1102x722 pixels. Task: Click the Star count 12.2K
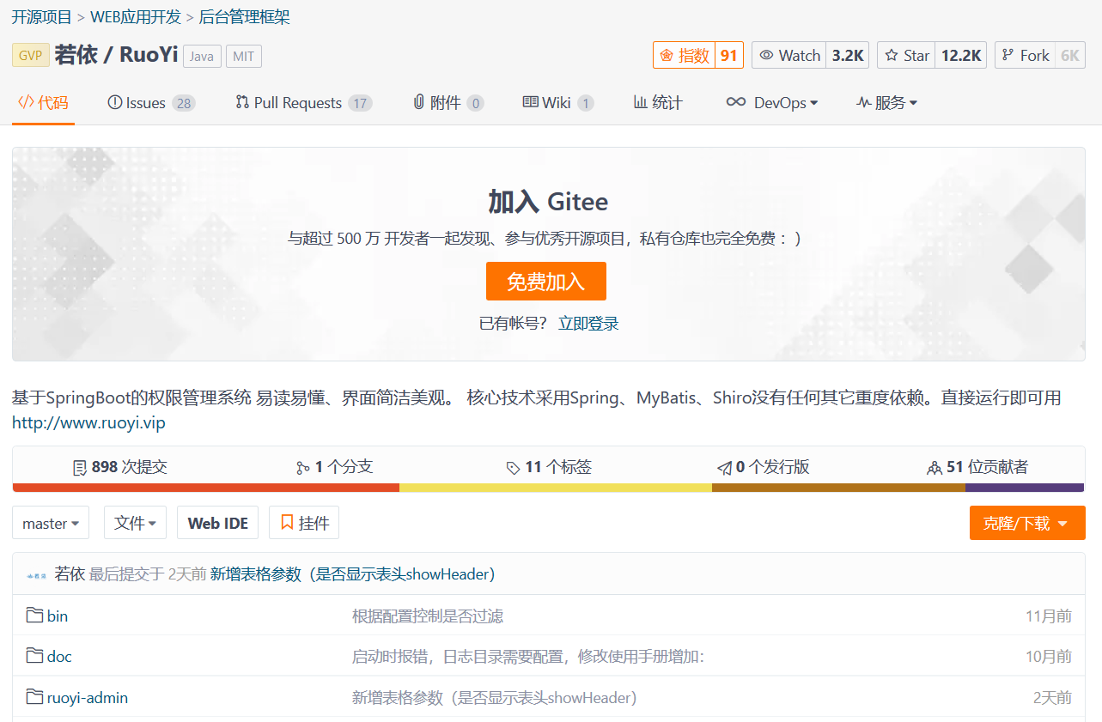pos(961,56)
